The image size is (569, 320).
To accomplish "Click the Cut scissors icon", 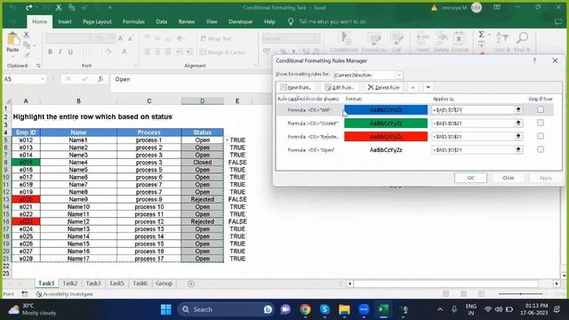I will pos(26,36).
